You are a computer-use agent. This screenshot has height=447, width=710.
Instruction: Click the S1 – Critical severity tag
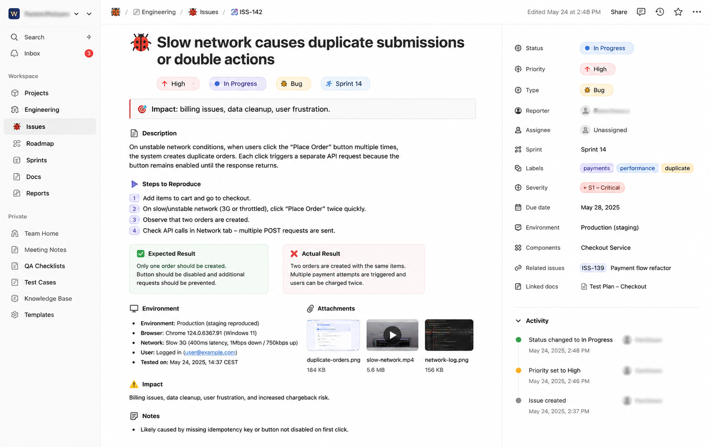602,188
